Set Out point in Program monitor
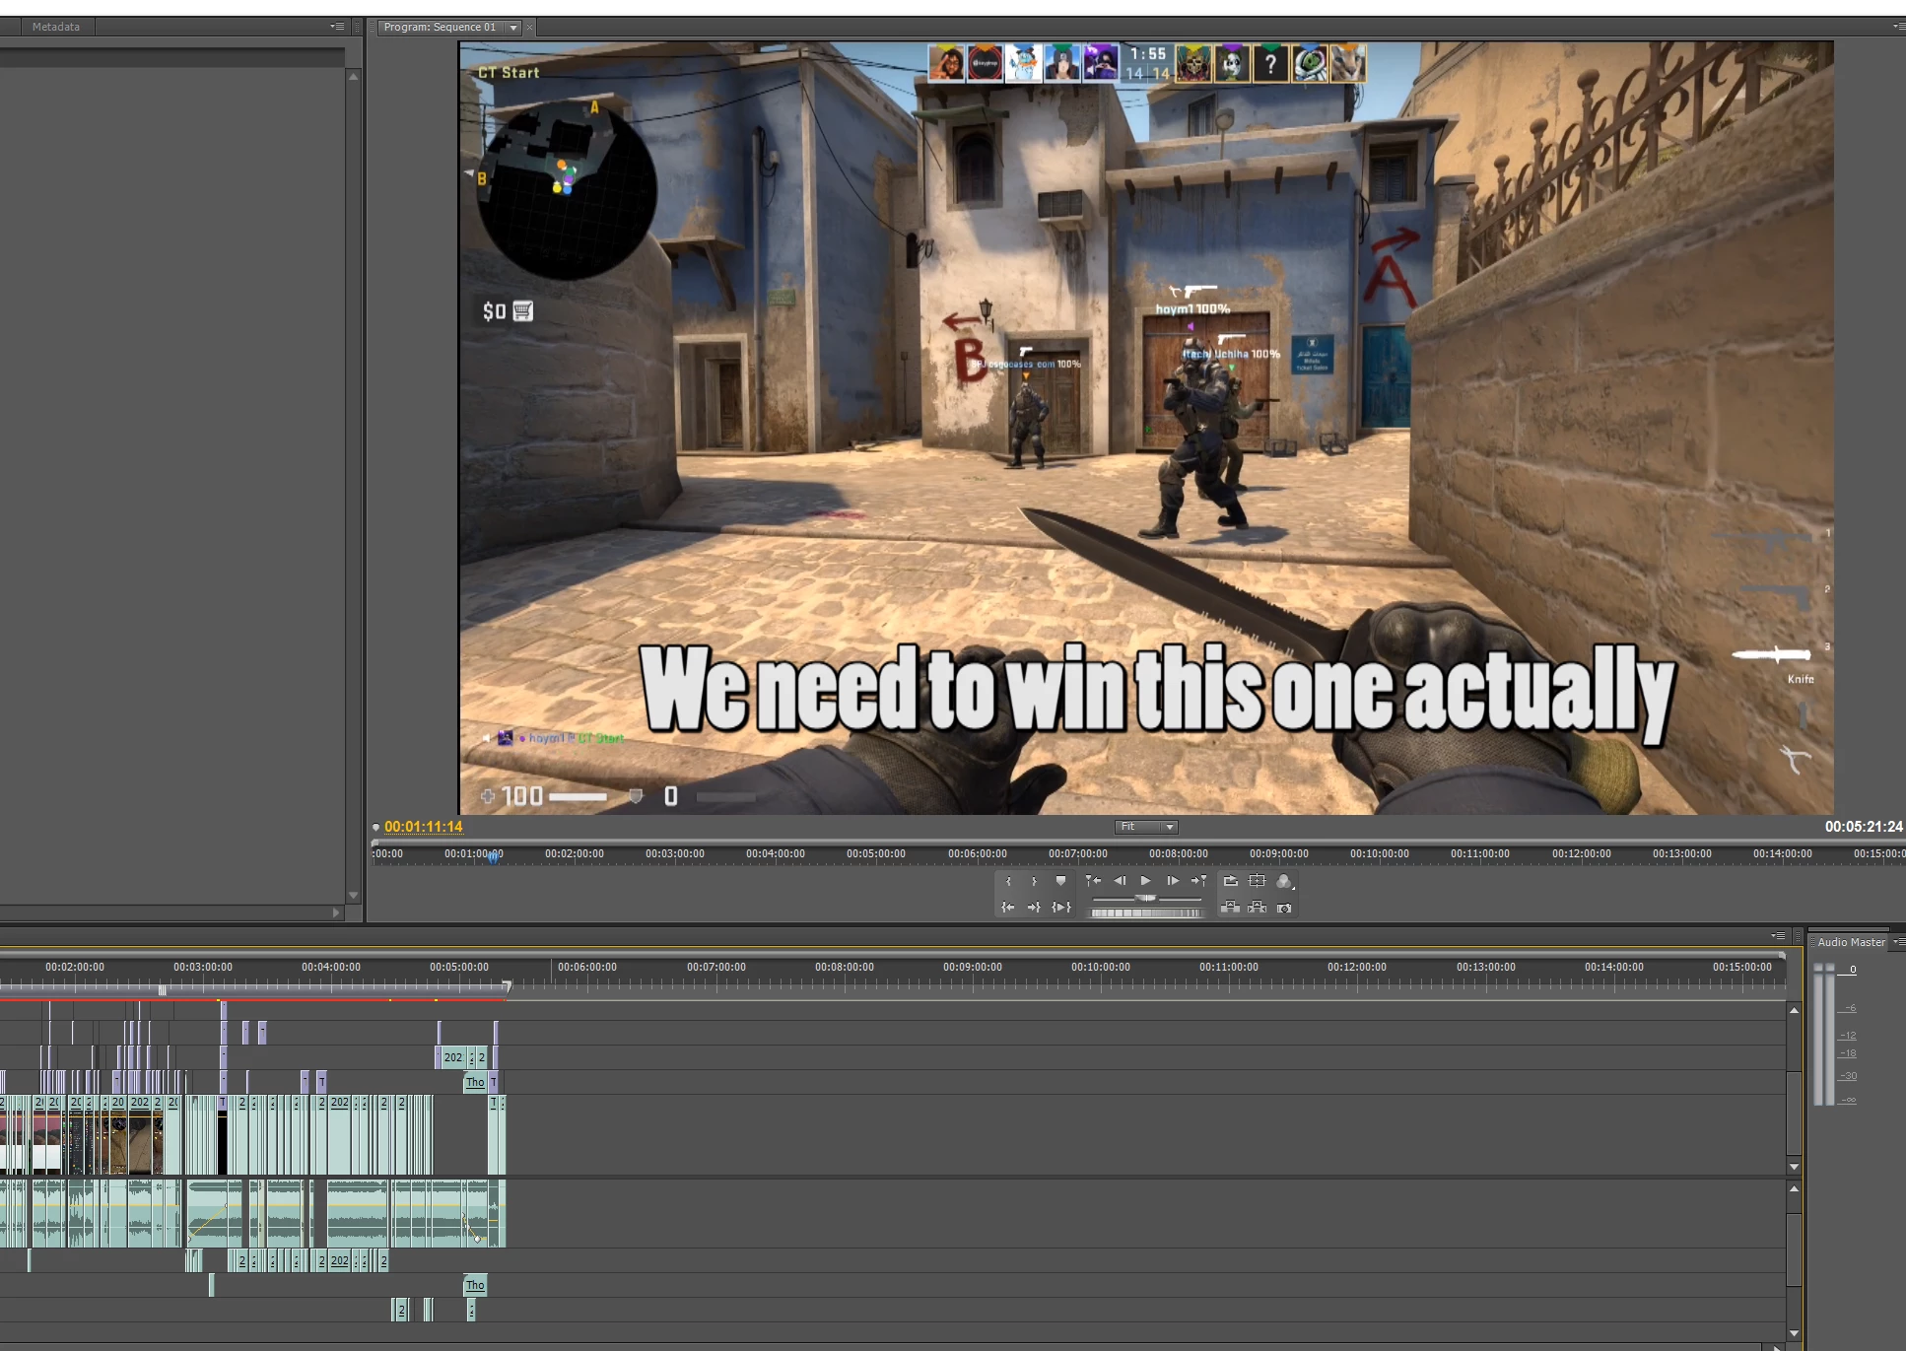 tap(1034, 882)
